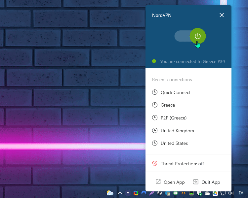Click the green connection status dot

click(154, 61)
